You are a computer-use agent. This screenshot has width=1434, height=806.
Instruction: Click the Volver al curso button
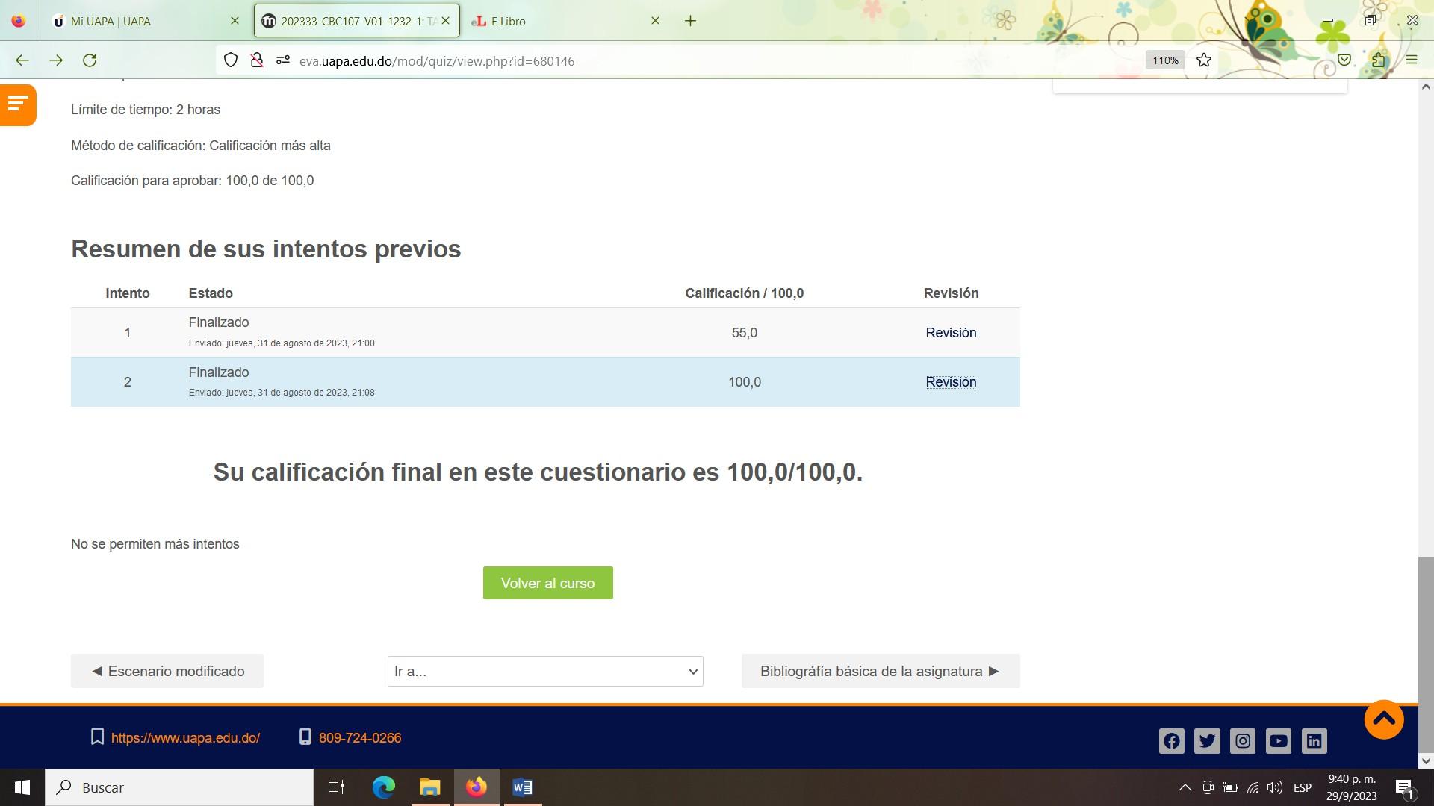(547, 583)
